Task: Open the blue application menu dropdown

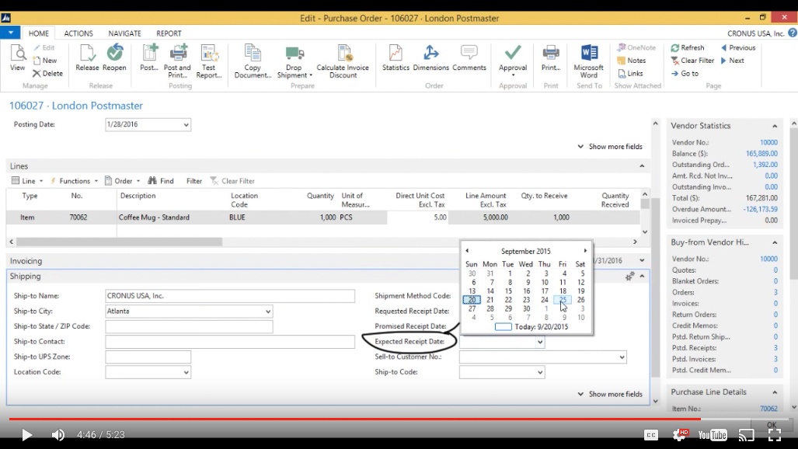Action: pyautogui.click(x=10, y=33)
